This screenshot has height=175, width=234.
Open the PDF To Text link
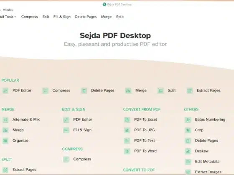[x=145, y=140]
